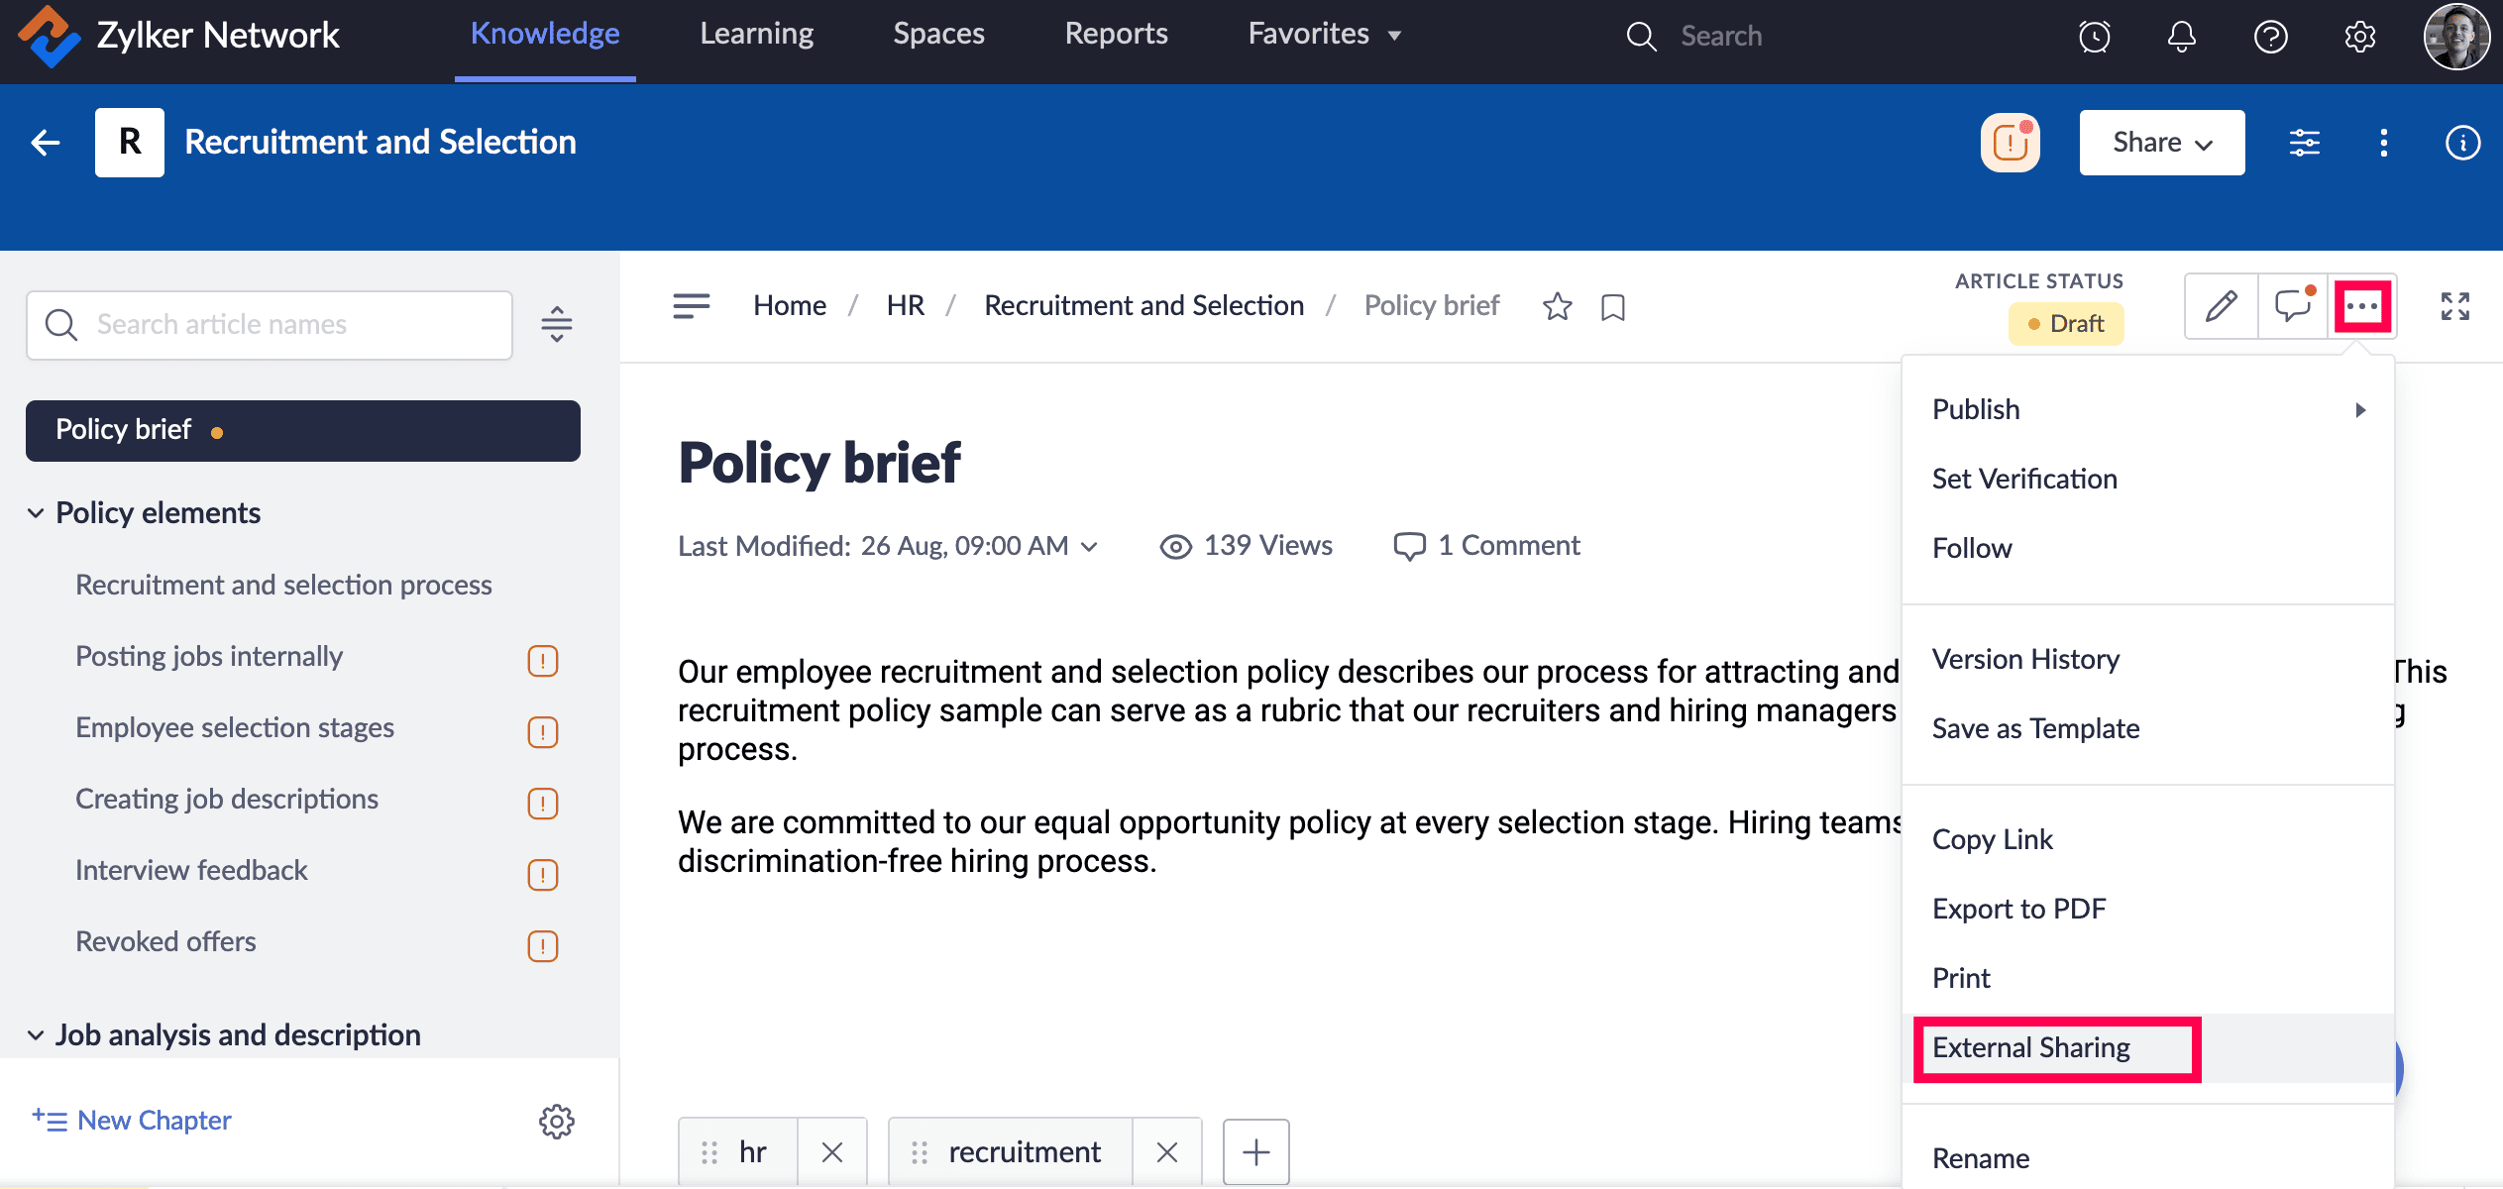Click the fullscreen expand icon
The height and width of the screenshot is (1189, 2503).
pos(2454,306)
